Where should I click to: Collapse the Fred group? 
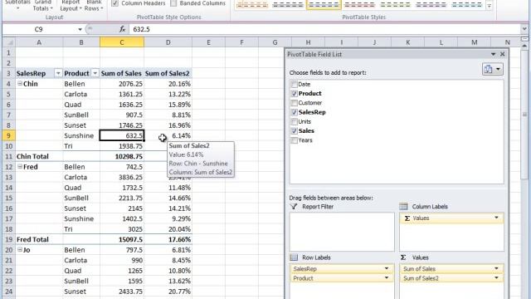[x=20, y=166]
